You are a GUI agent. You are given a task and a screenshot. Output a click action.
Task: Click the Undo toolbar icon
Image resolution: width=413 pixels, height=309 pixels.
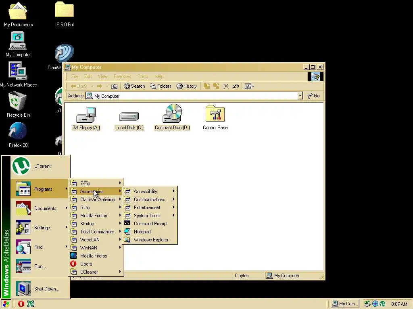(236, 86)
